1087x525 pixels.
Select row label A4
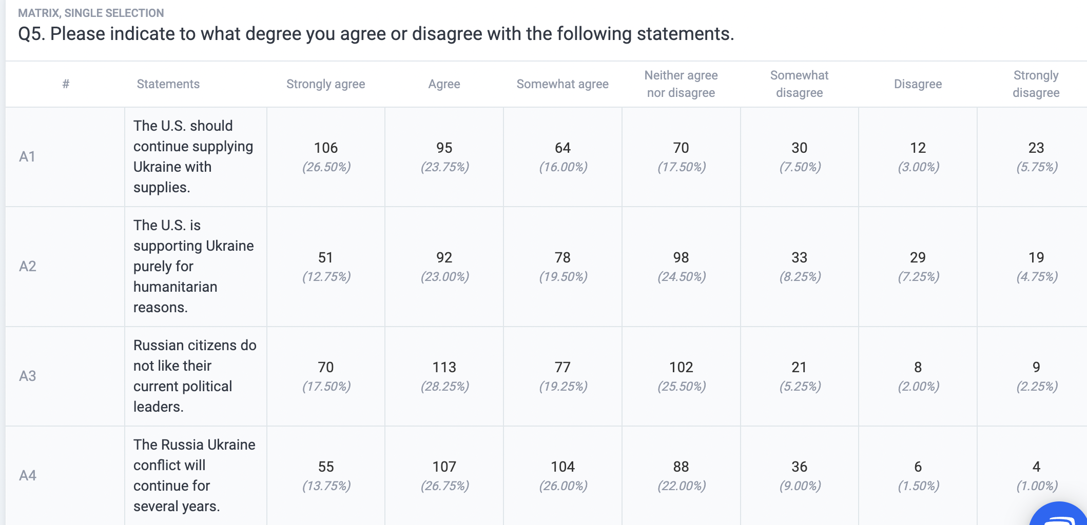[28, 475]
